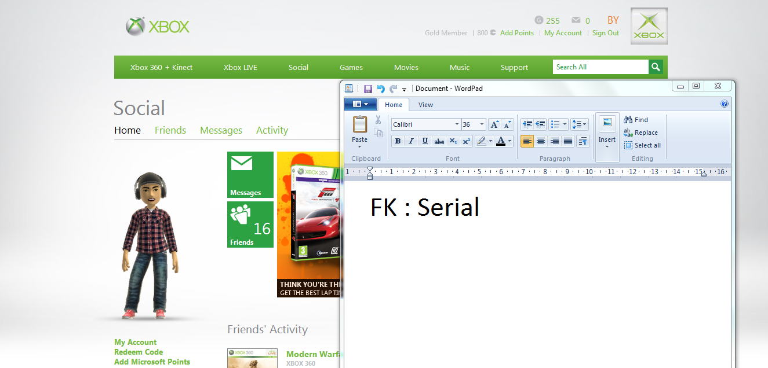Toggle Subscript formatting
Viewport: 768px width, 368px height.
point(453,141)
